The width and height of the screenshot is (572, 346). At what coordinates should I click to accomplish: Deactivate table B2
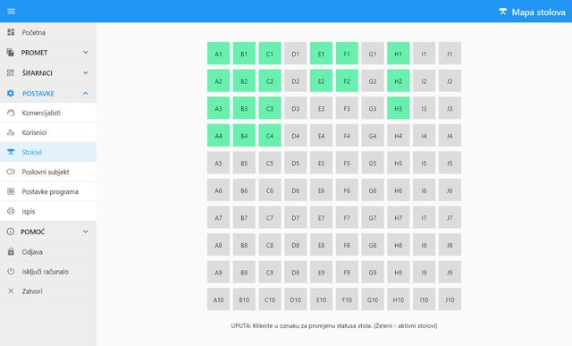tap(244, 80)
